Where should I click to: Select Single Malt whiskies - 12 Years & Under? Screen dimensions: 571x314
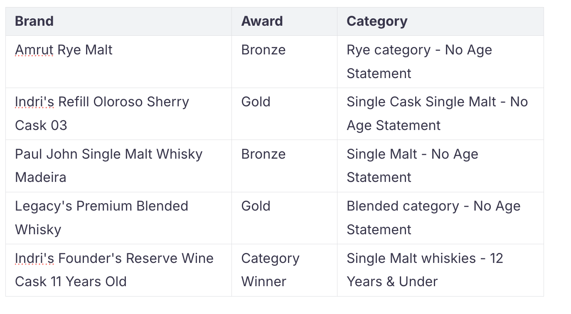pos(425,270)
